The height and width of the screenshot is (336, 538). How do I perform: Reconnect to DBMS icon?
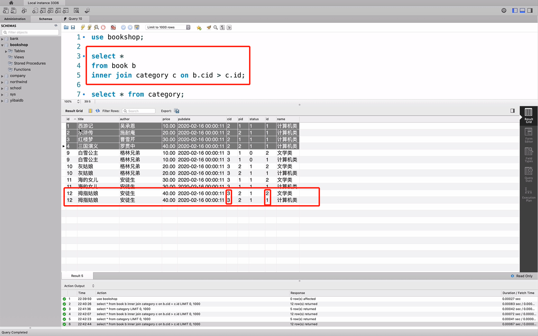click(x=87, y=11)
